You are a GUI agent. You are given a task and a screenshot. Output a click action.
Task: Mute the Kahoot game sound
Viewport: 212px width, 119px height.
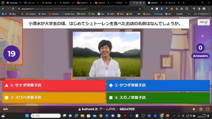[194, 109]
